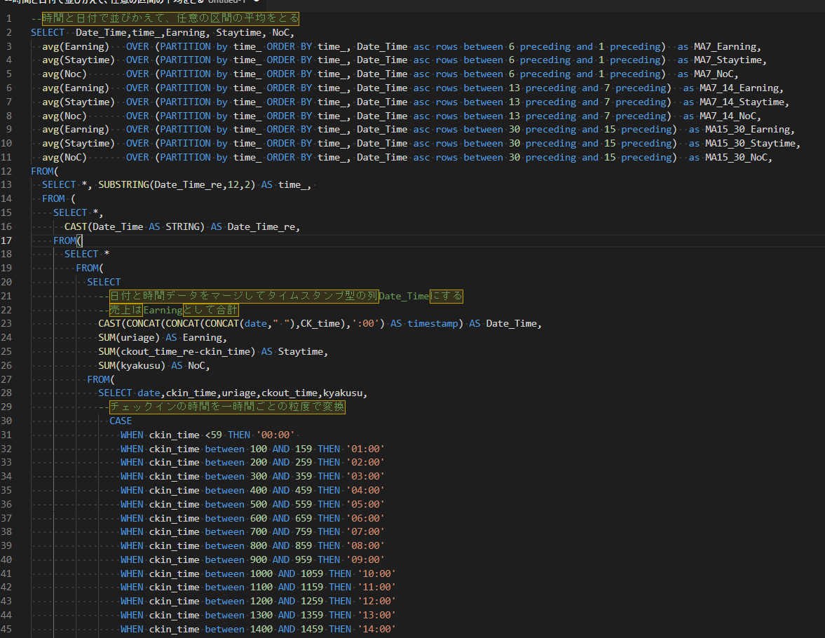Image resolution: width=825 pixels, height=638 pixels.
Task: Click the timestamp keyword on line 23
Action: coord(432,324)
